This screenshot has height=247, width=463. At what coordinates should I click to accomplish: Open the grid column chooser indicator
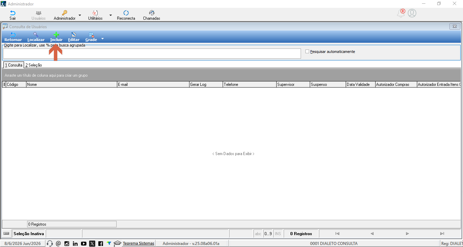pos(4,84)
